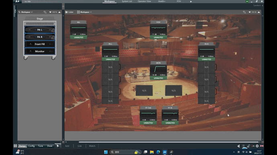The height and width of the screenshot is (155, 277).
Task: Click the horizontal scrollbar below the venue view
Action: pos(169,142)
